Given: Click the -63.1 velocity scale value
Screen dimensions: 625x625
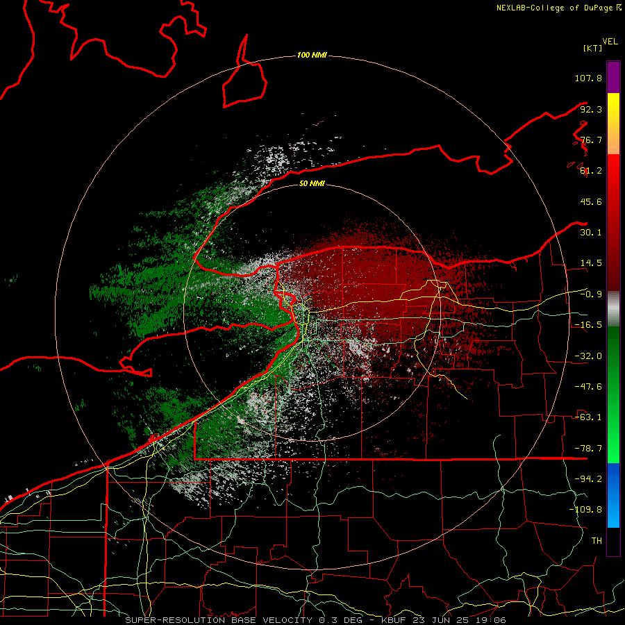Looking at the screenshot, I should tap(588, 417).
